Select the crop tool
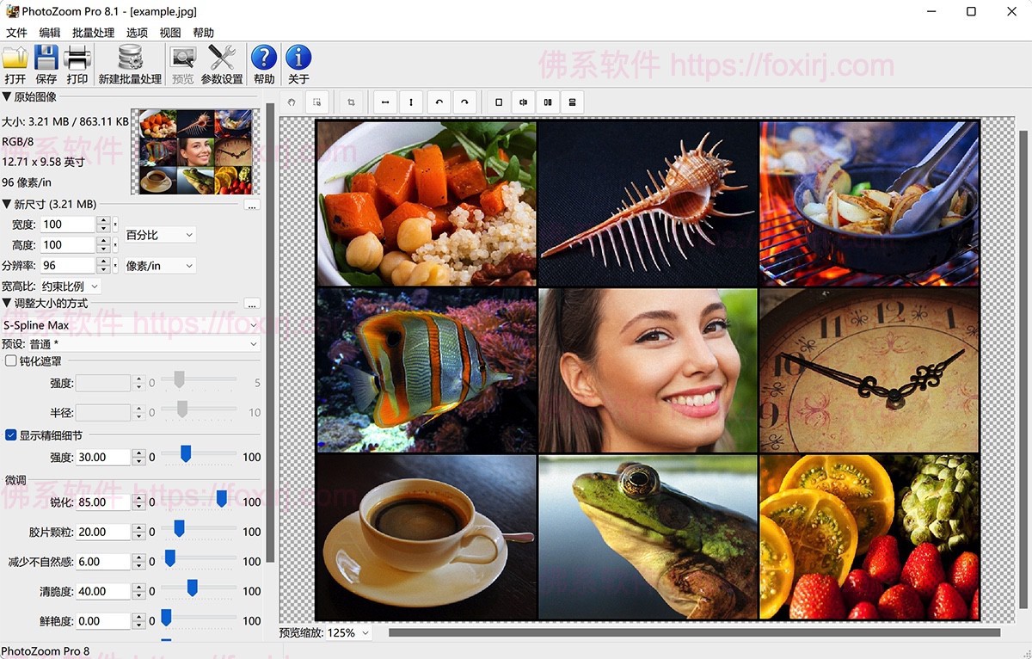Screen dimensions: 1032x659 (350, 102)
